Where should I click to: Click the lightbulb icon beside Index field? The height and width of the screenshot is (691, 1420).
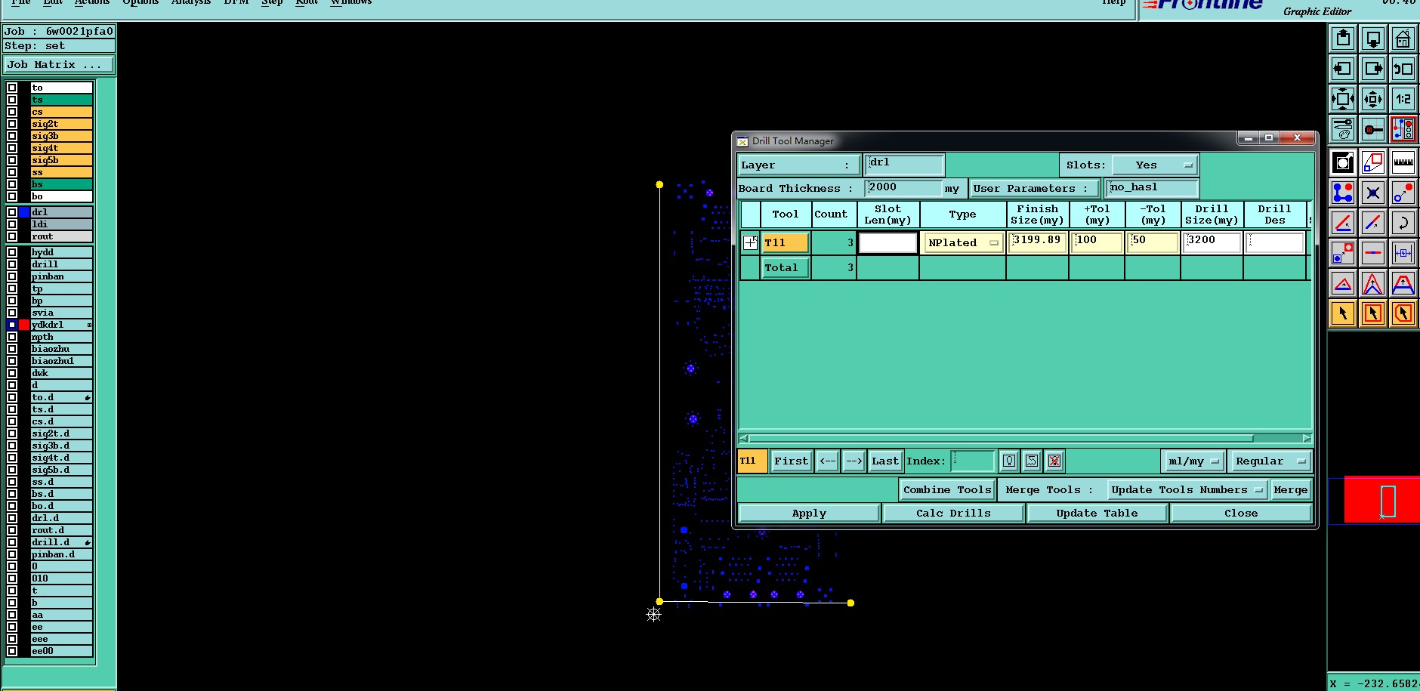tap(1009, 461)
